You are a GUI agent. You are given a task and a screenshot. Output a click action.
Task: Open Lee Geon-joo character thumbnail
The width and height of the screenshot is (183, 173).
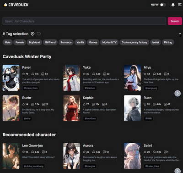11,156
